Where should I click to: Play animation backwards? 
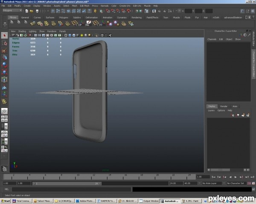click(230, 177)
